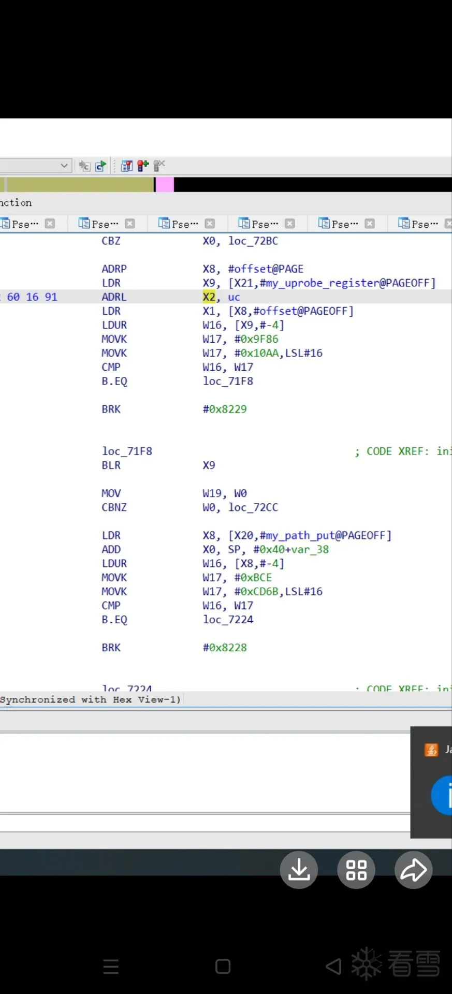The height and width of the screenshot is (994, 452).
Task: Click the jump-to-previous C toolbar icon
Action: coord(84,166)
